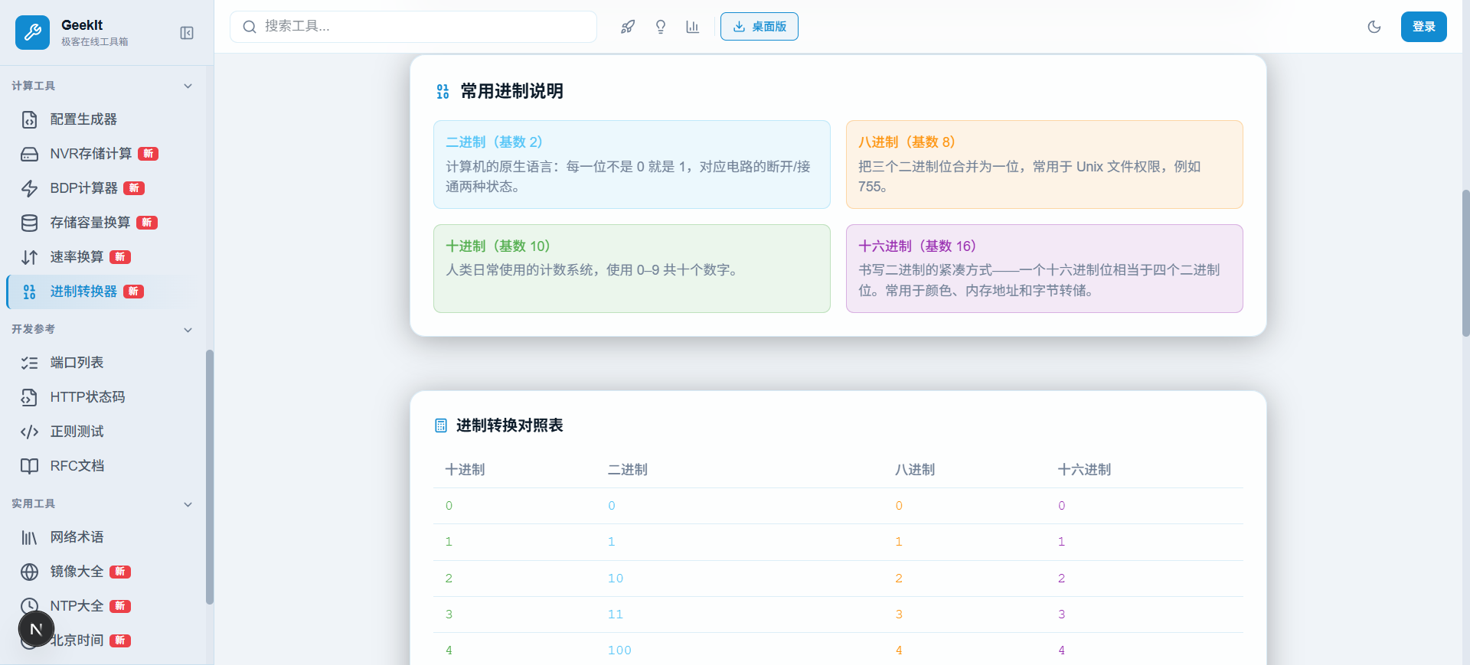Open BDP计算器 in the sidebar
This screenshot has width=1470, height=665.
(103, 188)
